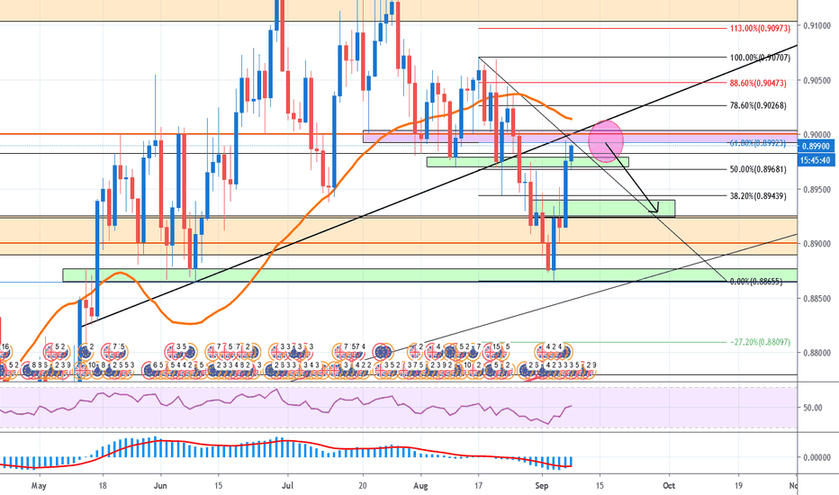
Task: Select the green rectangle at the arrow tip
Action: click(x=603, y=209)
